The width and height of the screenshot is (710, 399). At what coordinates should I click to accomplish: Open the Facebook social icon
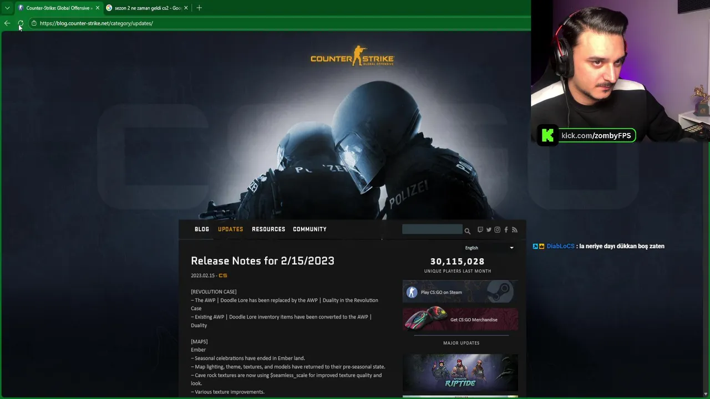point(506,230)
